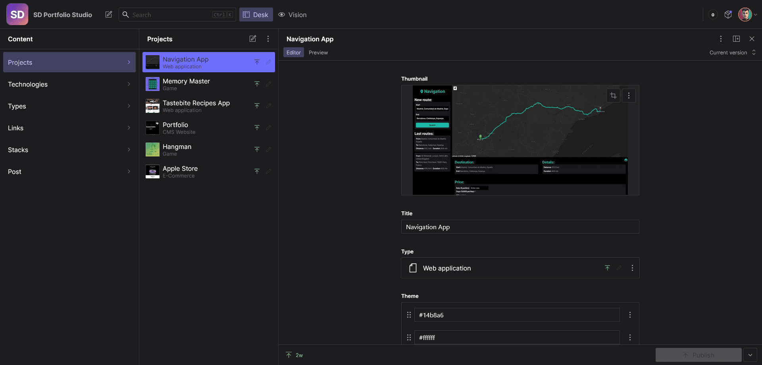The height and width of the screenshot is (365, 762).
Task: Open the chevron menu beside Publish
Action: coord(751,355)
